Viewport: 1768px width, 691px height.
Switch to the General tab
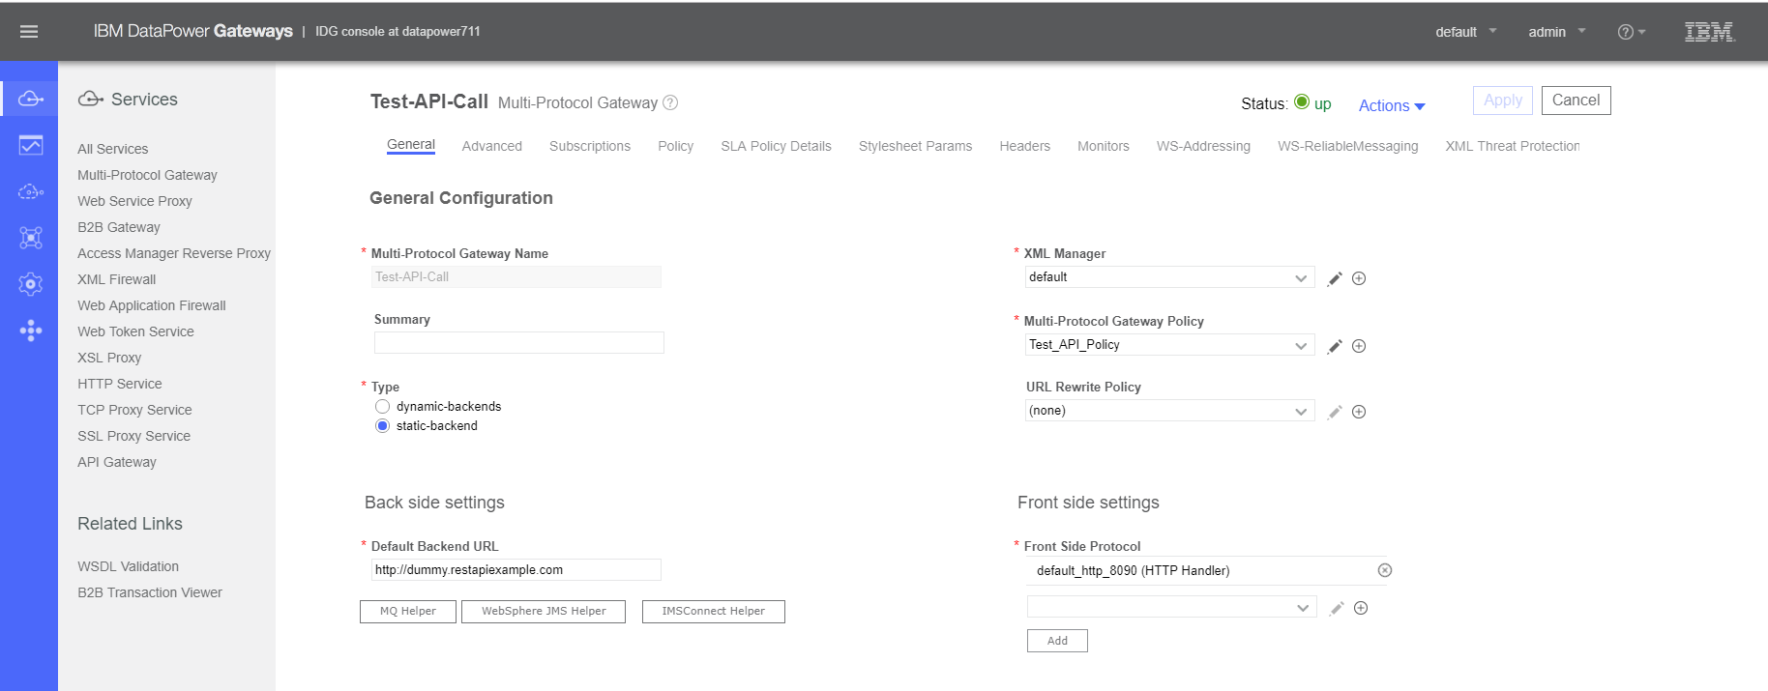pos(411,145)
